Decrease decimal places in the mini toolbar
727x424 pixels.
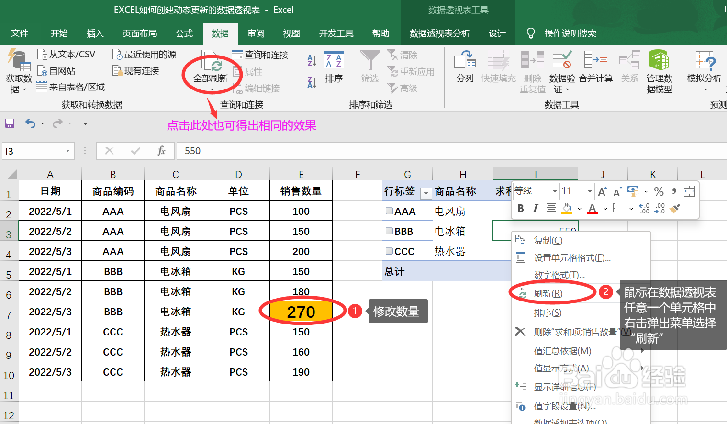(x=660, y=209)
